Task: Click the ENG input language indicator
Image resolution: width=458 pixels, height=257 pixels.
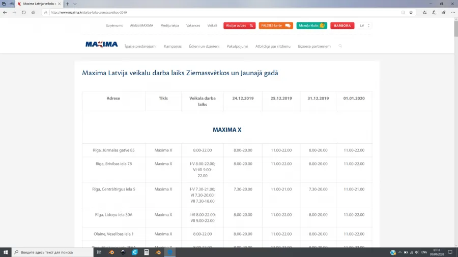Action: point(424,252)
